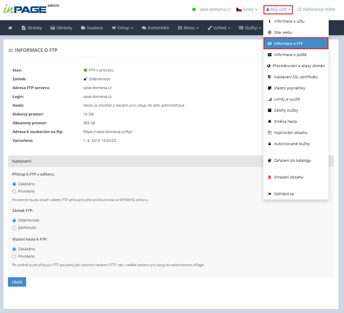344x313 pixels.
Task: Choose Změna hesla from account menu
Action: click(285, 121)
